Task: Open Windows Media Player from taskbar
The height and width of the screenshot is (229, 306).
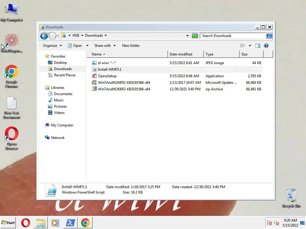Action: point(55,223)
